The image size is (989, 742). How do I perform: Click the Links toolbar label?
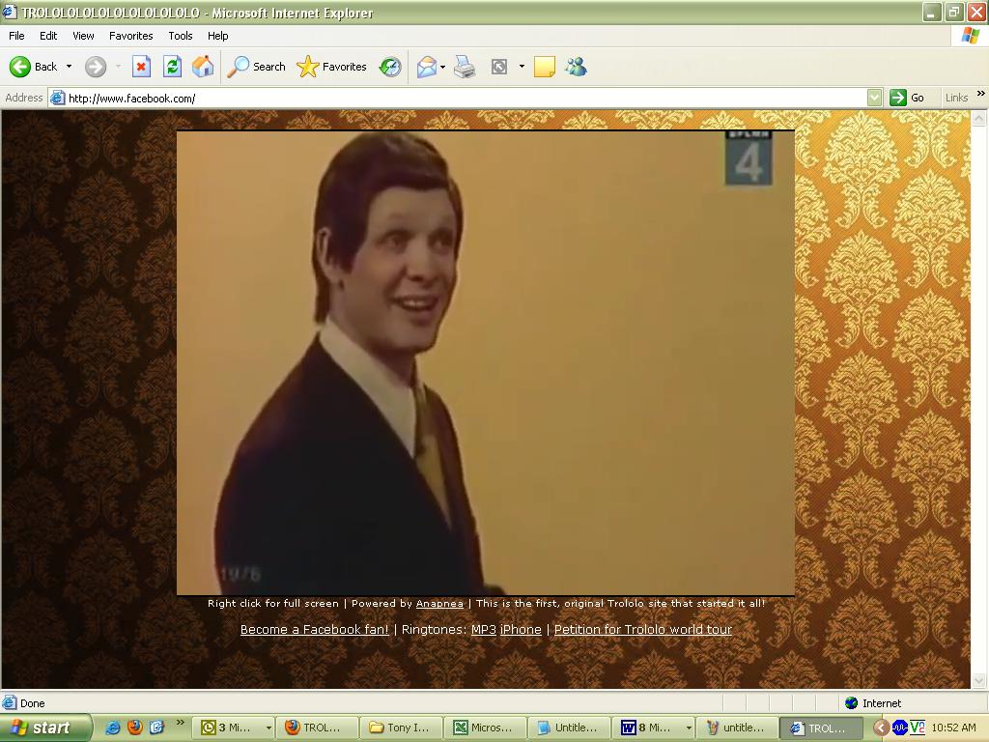[x=956, y=98]
